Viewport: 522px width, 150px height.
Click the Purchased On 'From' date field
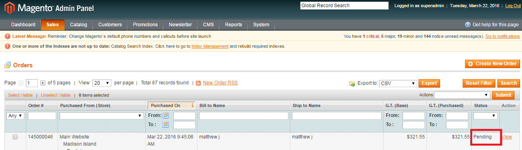click(x=184, y=116)
